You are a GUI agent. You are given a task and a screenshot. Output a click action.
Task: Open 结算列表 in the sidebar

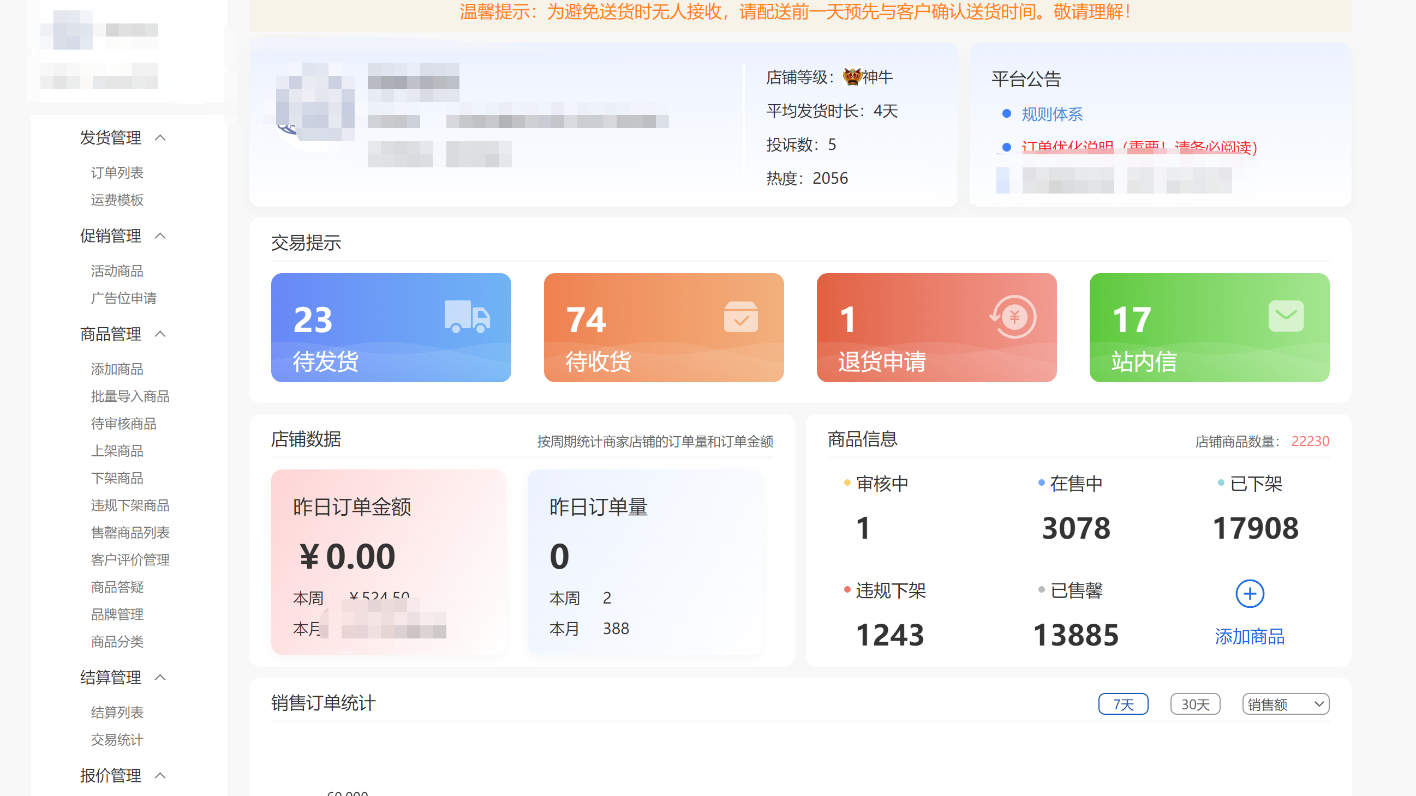tap(117, 713)
